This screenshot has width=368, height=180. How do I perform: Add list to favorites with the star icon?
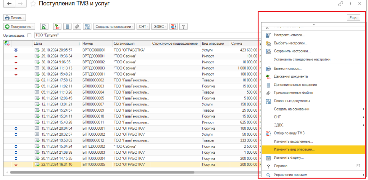click(33, 4)
